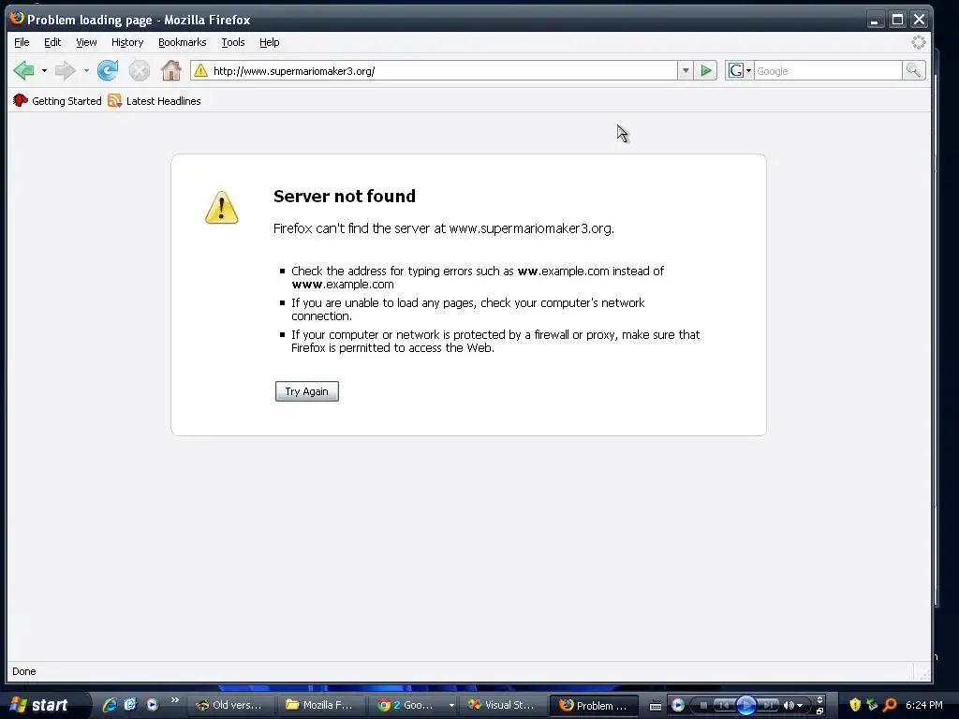Open the yellow security shield tray icon
This screenshot has width=959, height=719.
point(855,705)
